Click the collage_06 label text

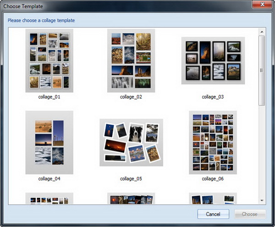click(213, 178)
